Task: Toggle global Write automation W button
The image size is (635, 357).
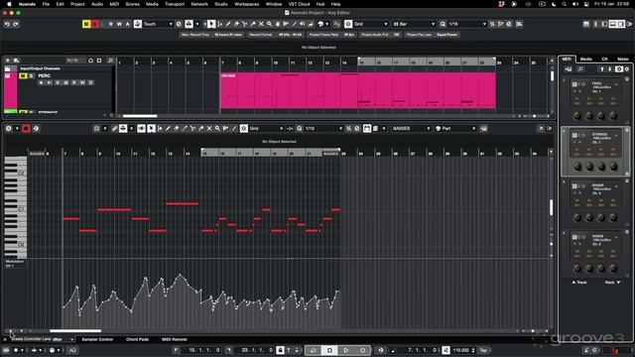Action: click(x=119, y=24)
